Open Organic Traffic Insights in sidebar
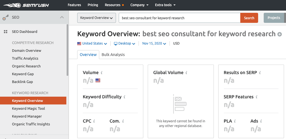The width and height of the screenshot is (286, 139). point(31,124)
